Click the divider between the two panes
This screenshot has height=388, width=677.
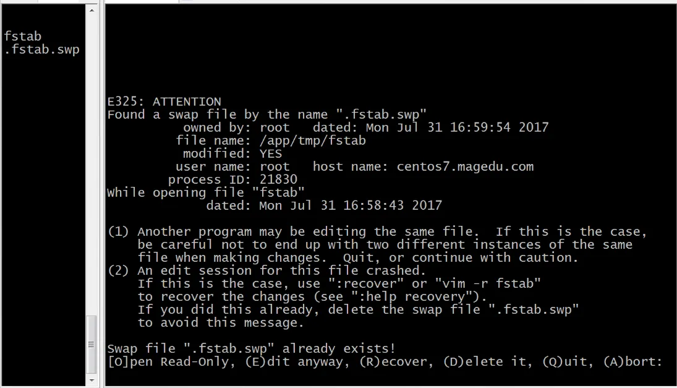(x=102, y=194)
